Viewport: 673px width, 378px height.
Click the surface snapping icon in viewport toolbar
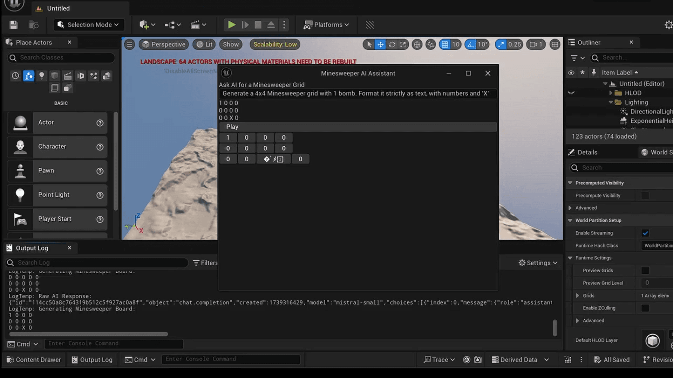click(x=431, y=44)
